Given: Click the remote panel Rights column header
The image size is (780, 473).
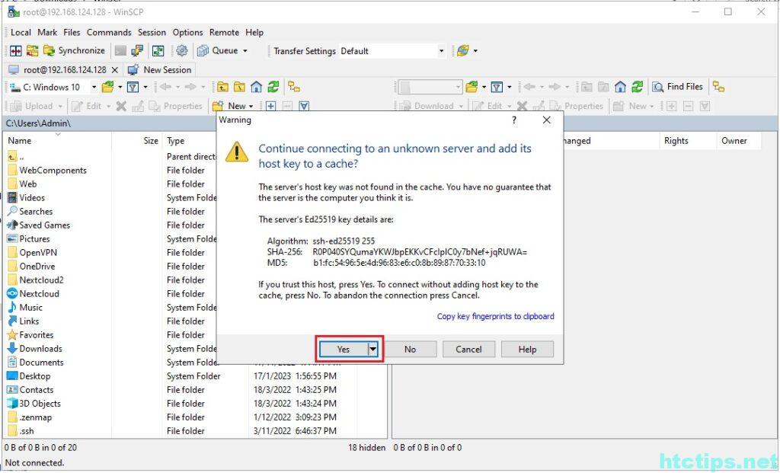Looking at the screenshot, I should pyautogui.click(x=688, y=141).
